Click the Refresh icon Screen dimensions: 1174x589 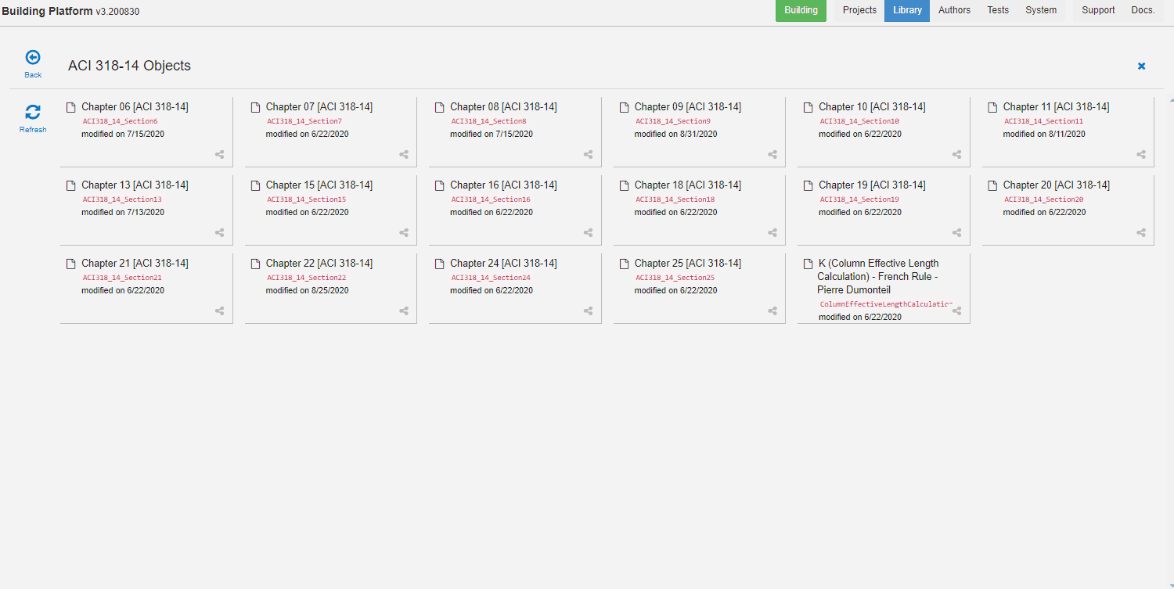click(x=33, y=112)
